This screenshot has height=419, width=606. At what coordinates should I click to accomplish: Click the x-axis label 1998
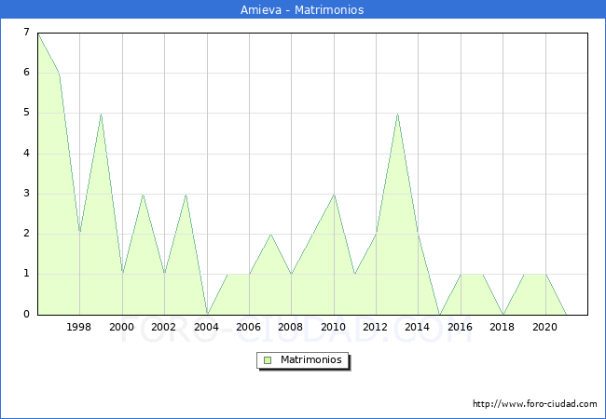(x=79, y=327)
